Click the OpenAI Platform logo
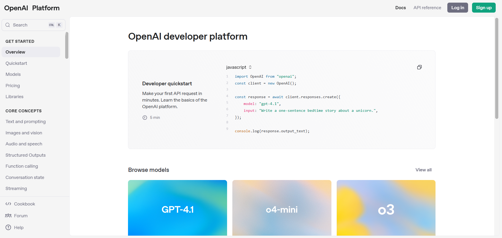The image size is (502, 238). 32,8
